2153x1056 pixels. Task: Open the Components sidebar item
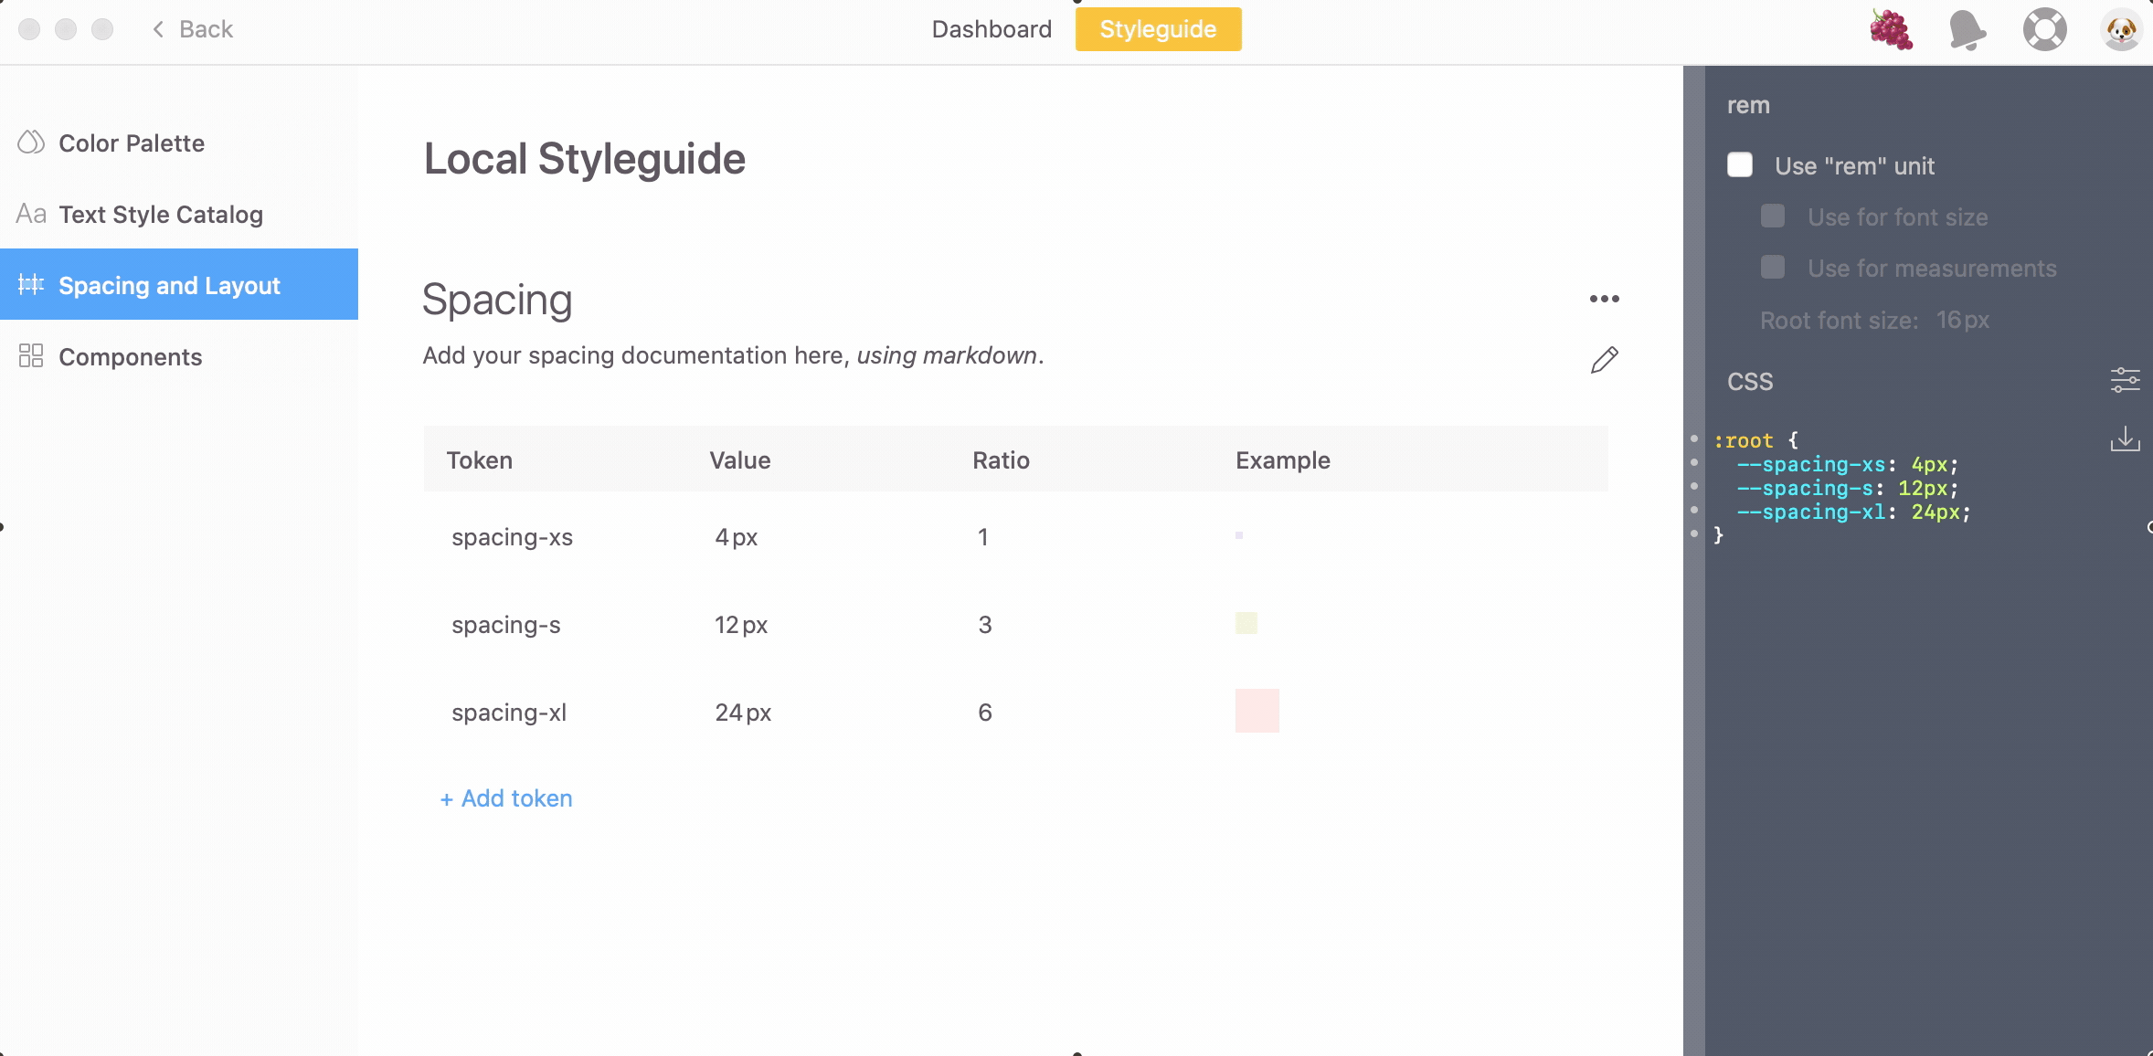pyautogui.click(x=130, y=357)
